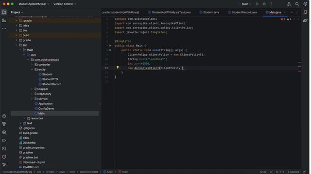Expand the mapper package

point(32,89)
